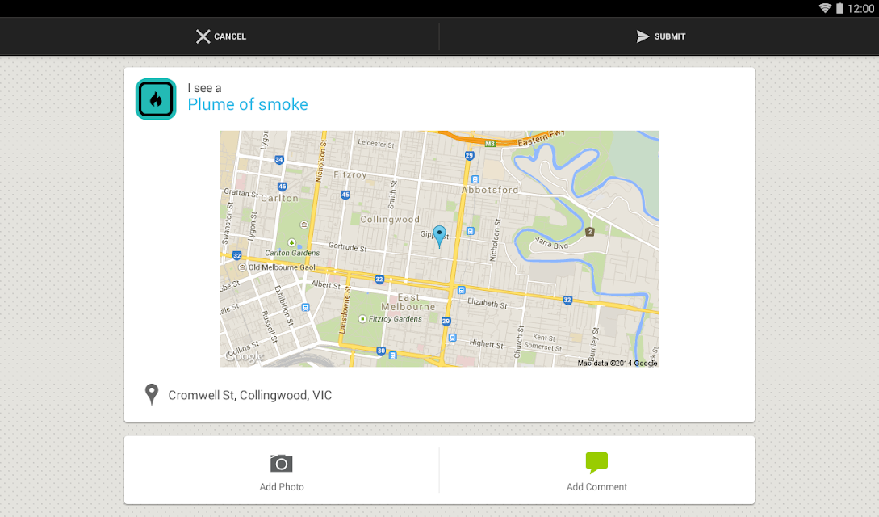Tap the Gertrude St label on the map

[x=348, y=246]
